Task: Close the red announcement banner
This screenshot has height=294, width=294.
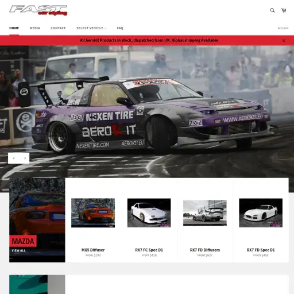Action: point(284,41)
